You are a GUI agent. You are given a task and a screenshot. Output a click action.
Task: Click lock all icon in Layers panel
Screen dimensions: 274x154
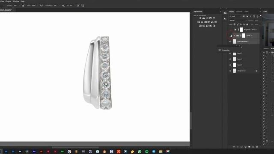tap(247, 24)
